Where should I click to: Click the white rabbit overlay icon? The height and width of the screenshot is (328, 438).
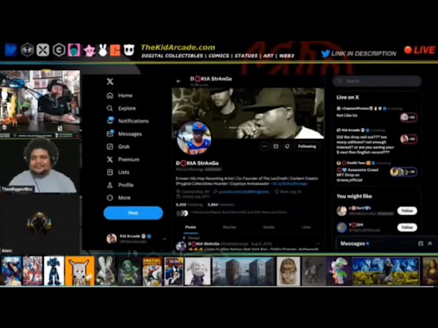(x=103, y=50)
